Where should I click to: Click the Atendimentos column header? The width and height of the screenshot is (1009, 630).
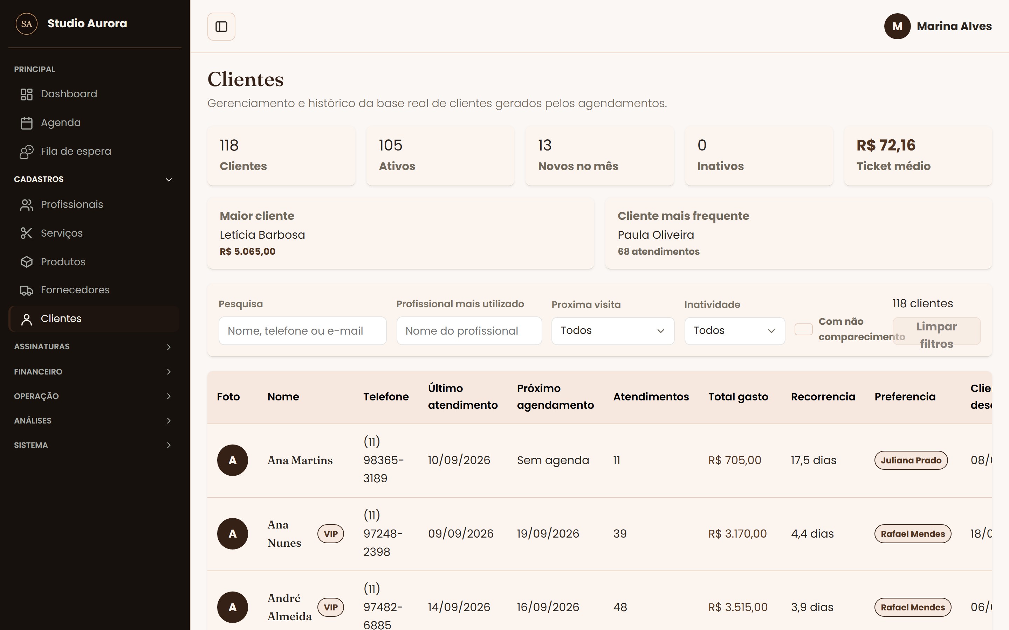point(651,397)
